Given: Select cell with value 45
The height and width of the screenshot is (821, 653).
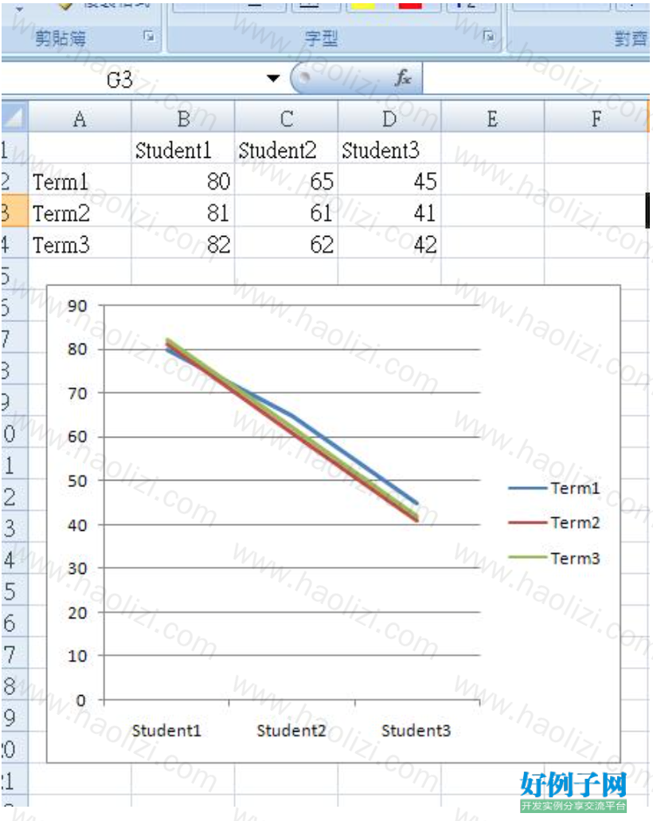Looking at the screenshot, I should [389, 181].
